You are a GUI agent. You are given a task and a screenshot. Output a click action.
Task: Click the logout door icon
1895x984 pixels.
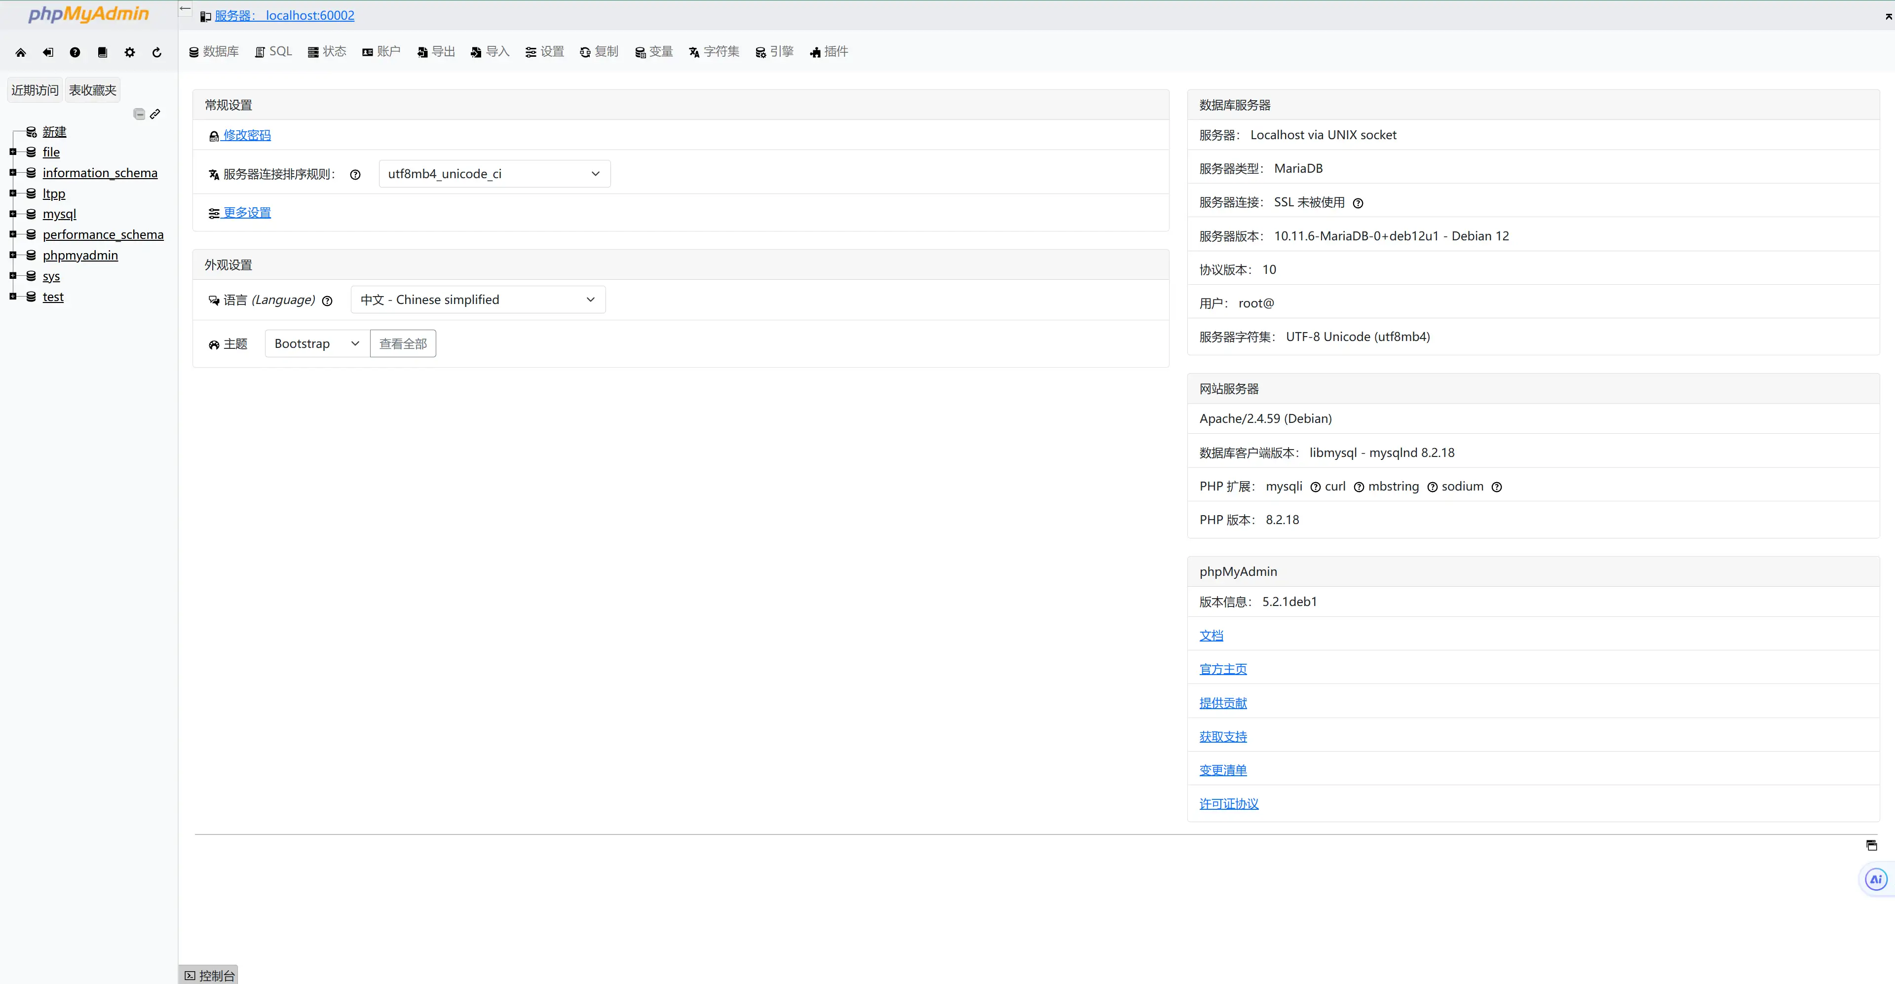pos(48,52)
